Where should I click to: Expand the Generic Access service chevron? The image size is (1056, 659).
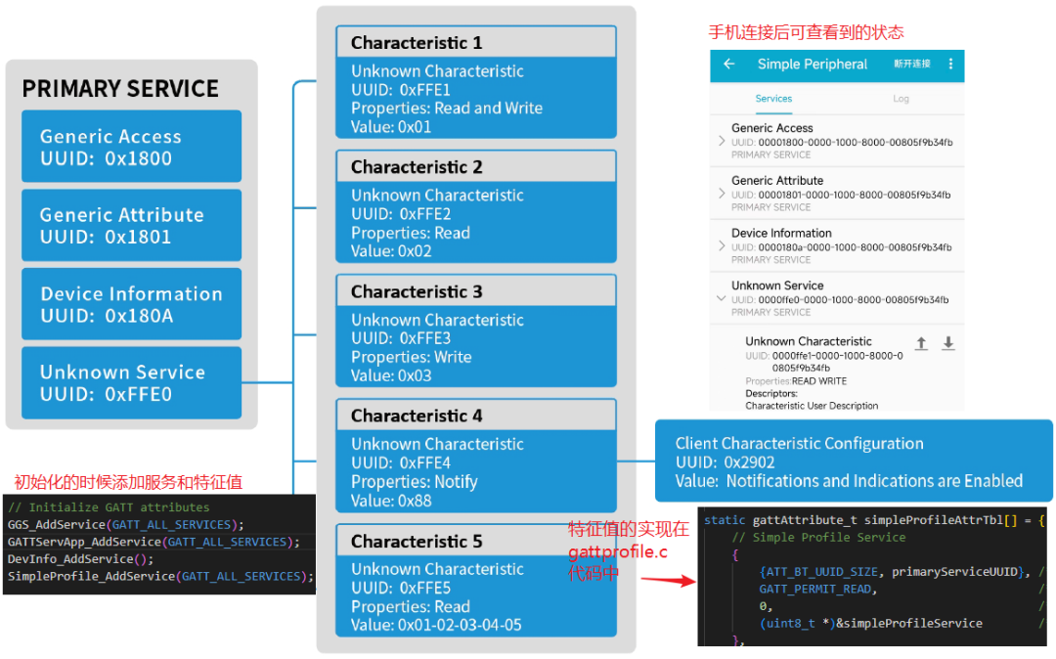[722, 141]
